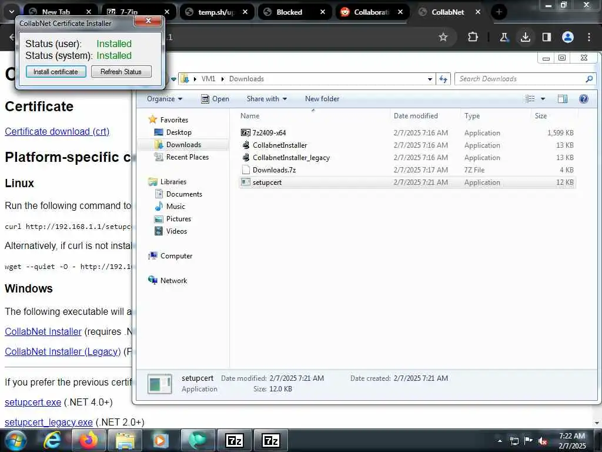The width and height of the screenshot is (602, 452).
Task: Expand the VM1 breadcrumb arrow
Action: click(x=222, y=79)
